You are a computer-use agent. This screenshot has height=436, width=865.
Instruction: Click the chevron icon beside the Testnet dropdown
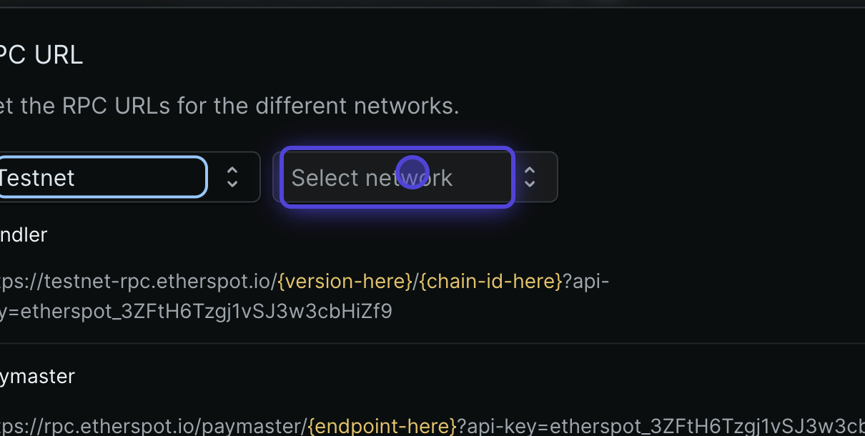tap(232, 177)
